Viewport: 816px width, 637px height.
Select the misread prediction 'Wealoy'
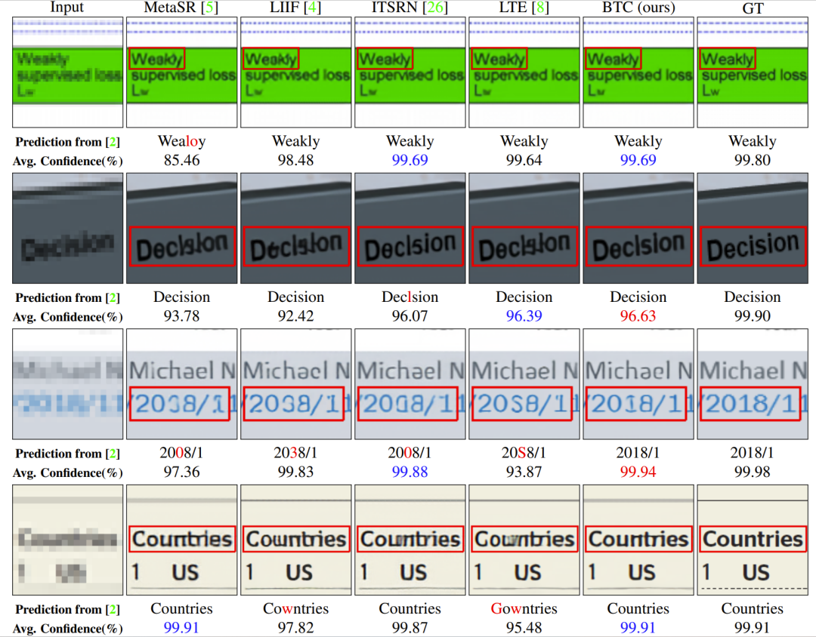182,142
